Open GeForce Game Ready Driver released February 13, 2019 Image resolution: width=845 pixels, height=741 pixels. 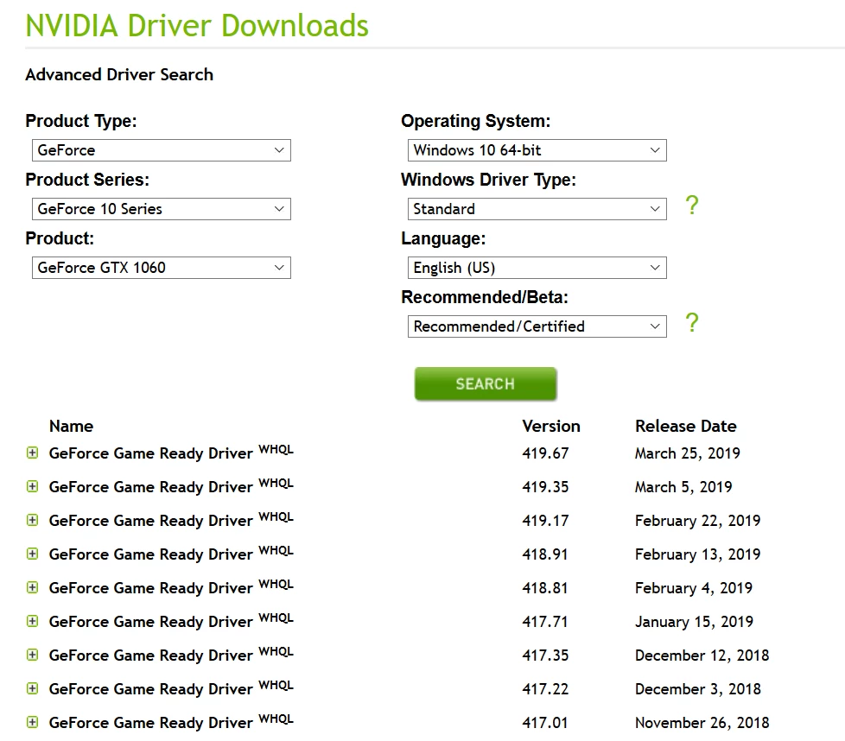tap(171, 554)
